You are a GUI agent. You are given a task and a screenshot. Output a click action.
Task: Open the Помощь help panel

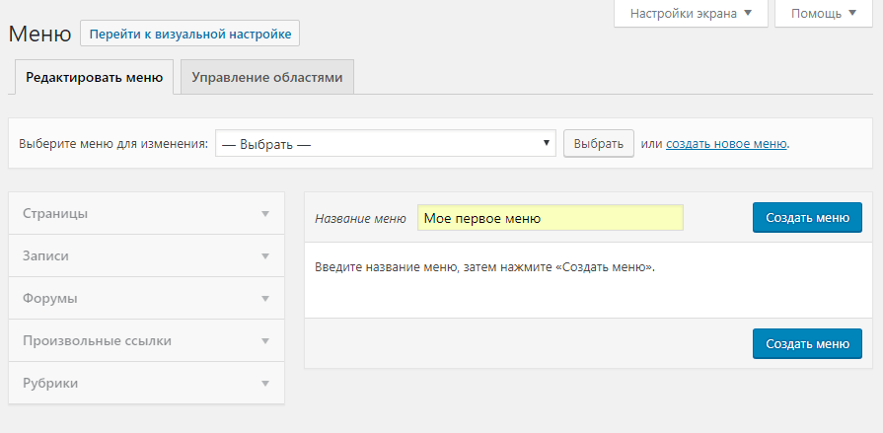823,14
